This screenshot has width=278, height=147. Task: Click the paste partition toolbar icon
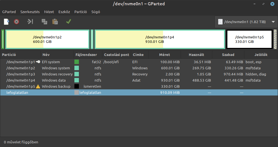55,22
